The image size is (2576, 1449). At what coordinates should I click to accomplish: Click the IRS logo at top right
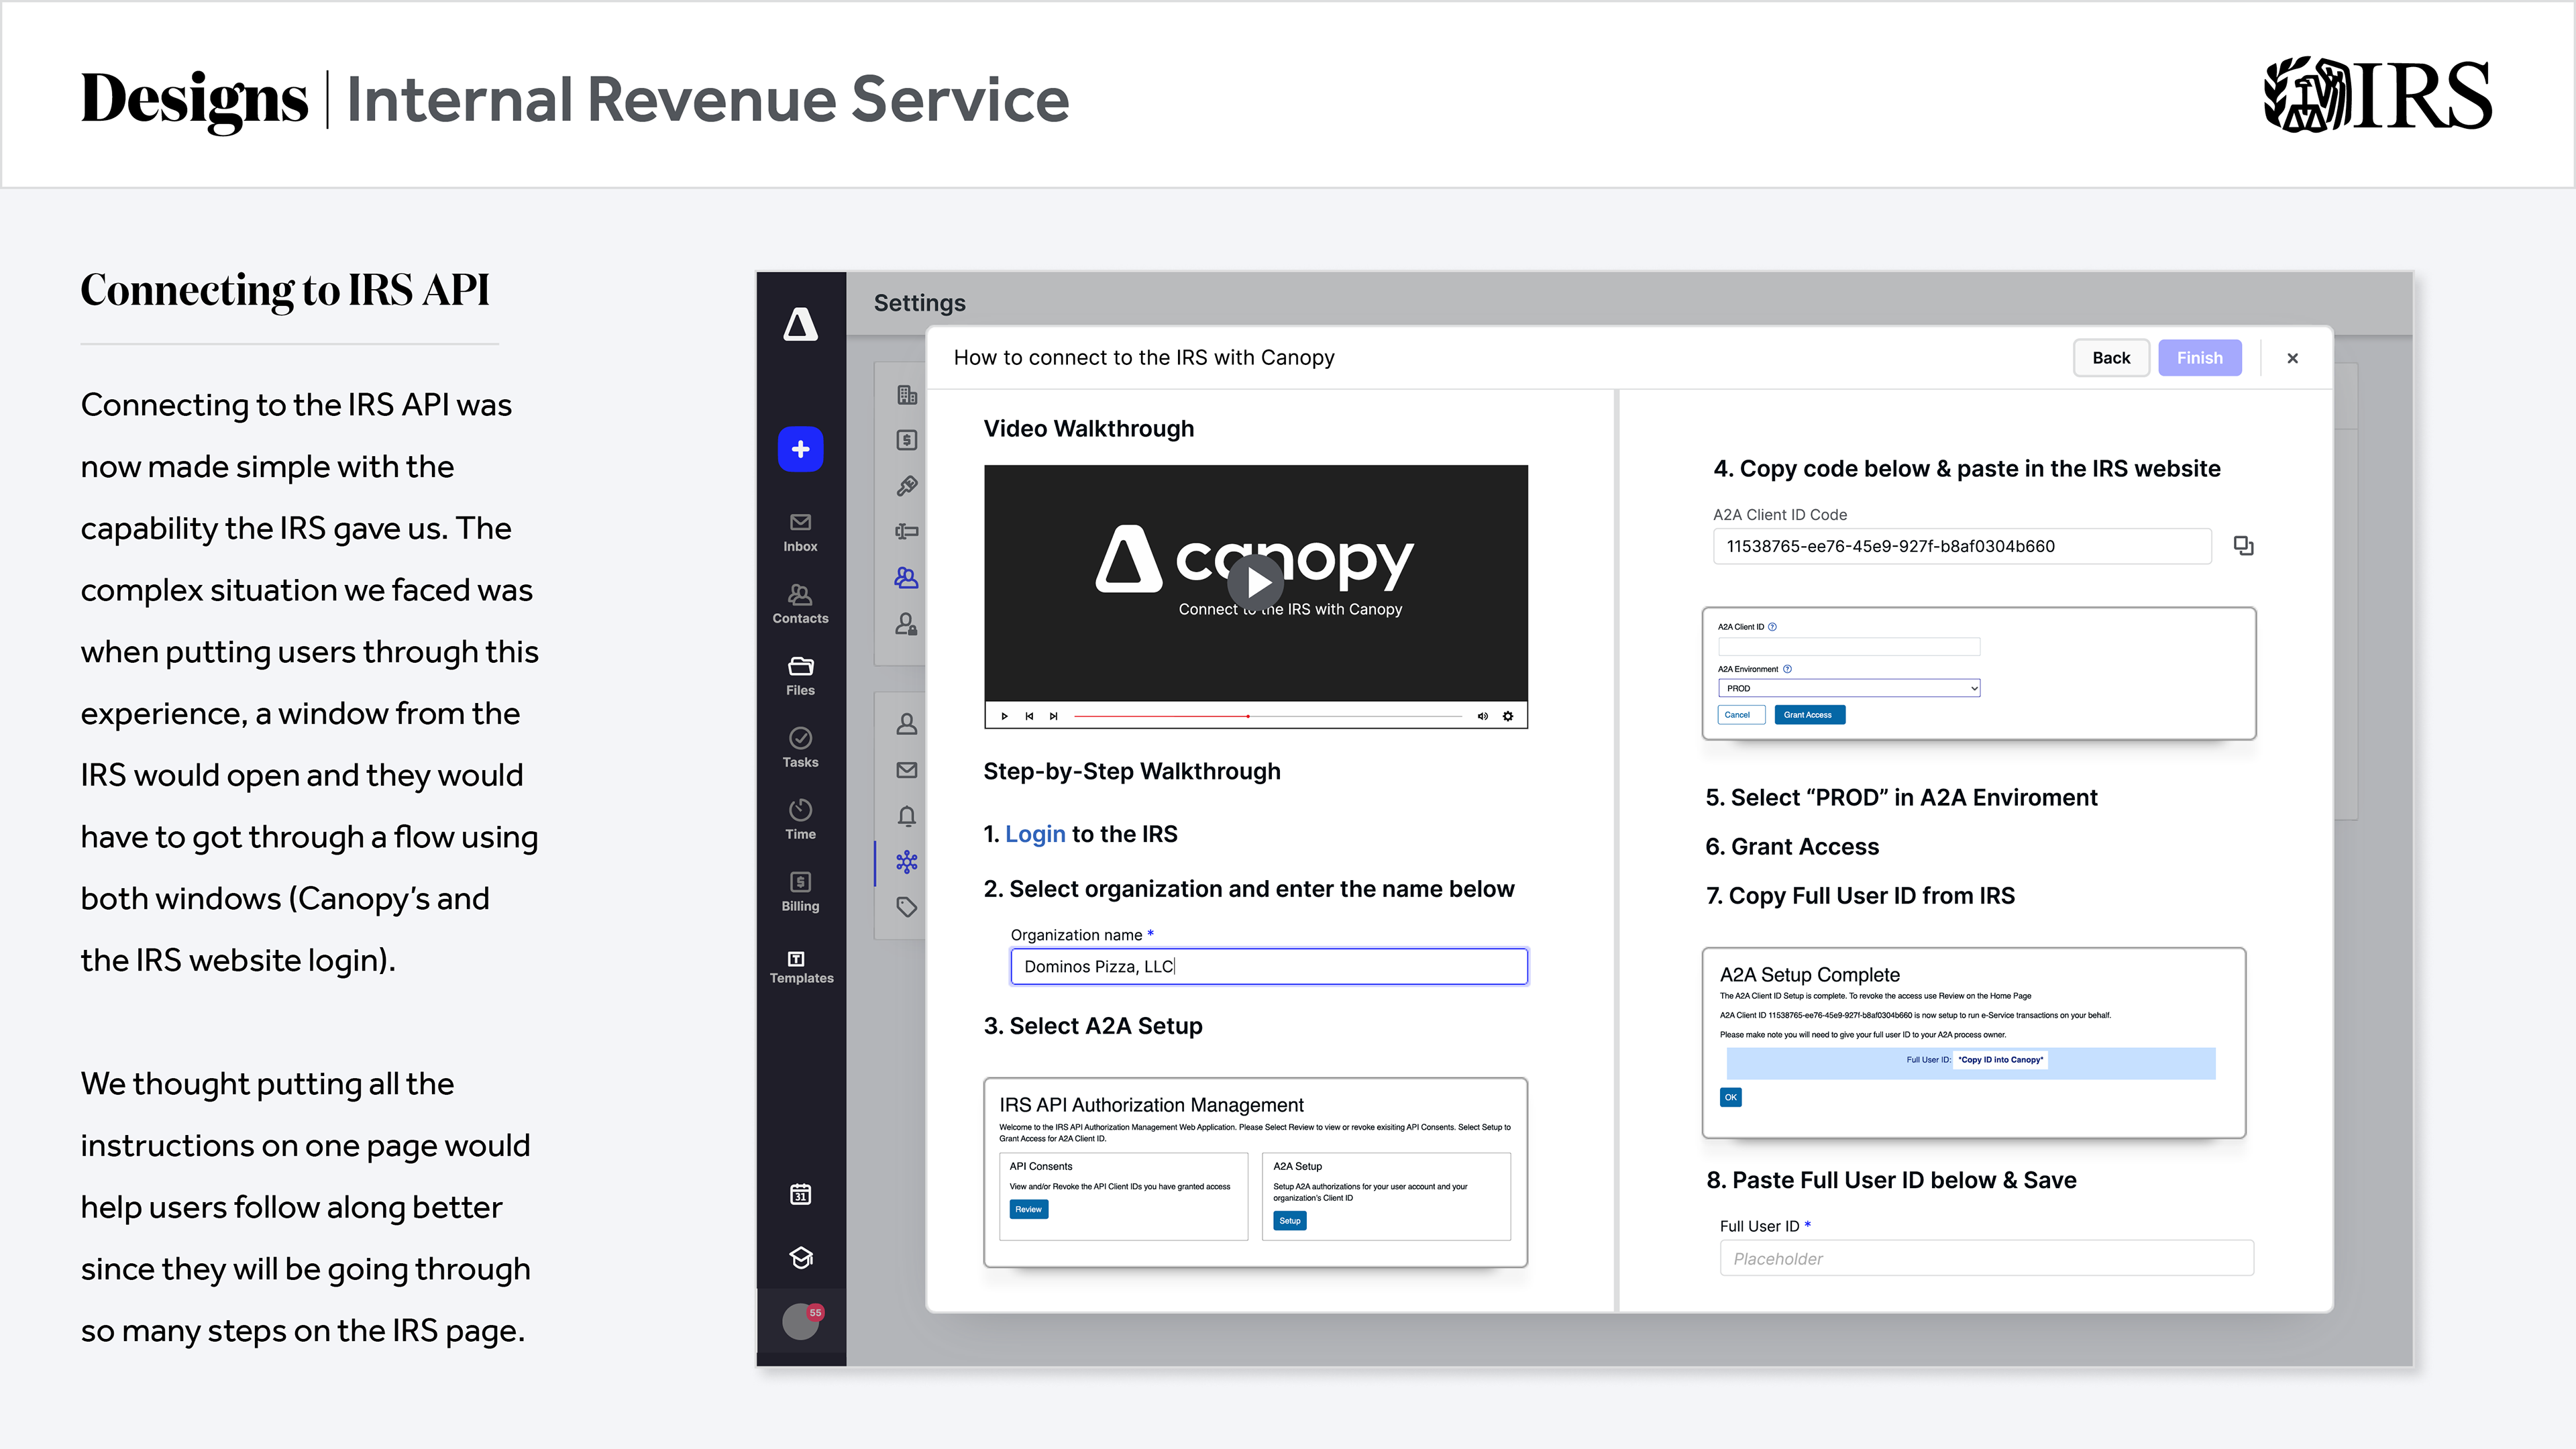2378,94
